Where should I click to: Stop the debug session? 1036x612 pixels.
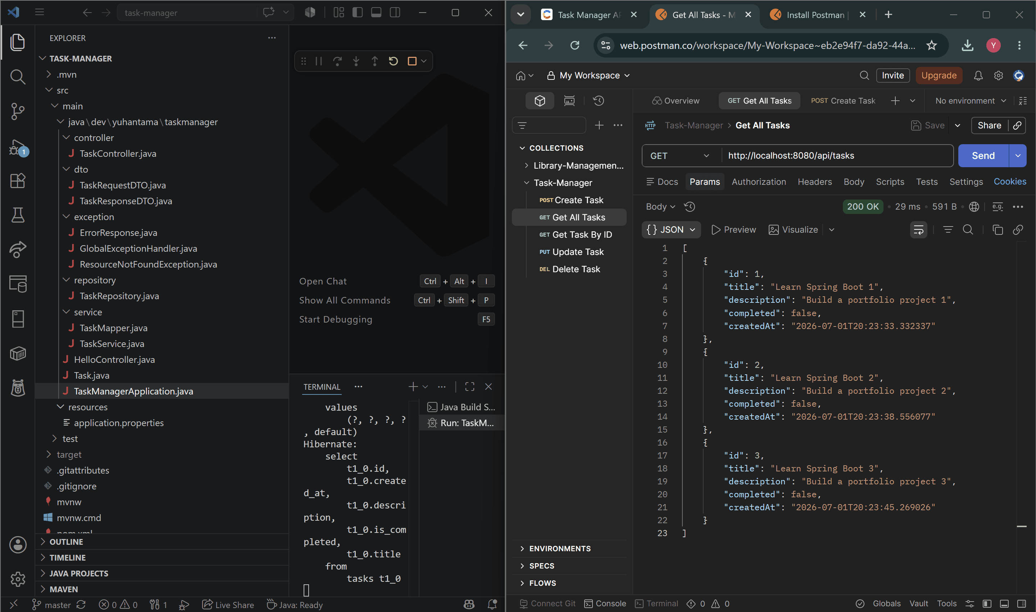coord(412,61)
